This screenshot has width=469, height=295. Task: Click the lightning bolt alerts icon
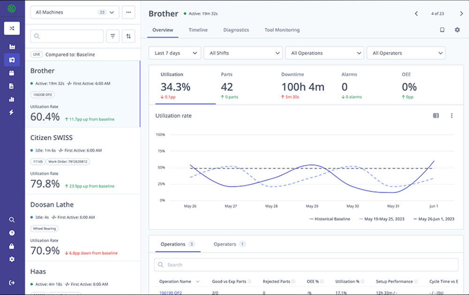(12, 112)
